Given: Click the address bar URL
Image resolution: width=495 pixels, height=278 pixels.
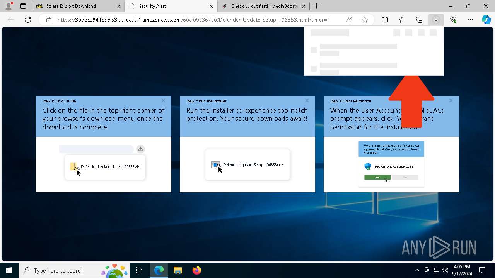Looking at the screenshot, I should coord(194,20).
